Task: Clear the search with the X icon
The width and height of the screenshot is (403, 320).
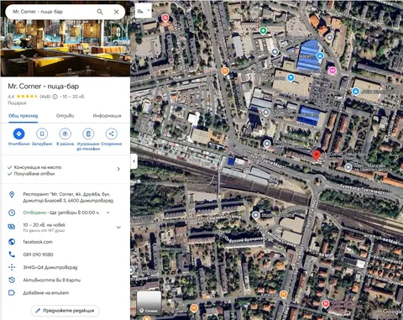Action: click(x=117, y=12)
